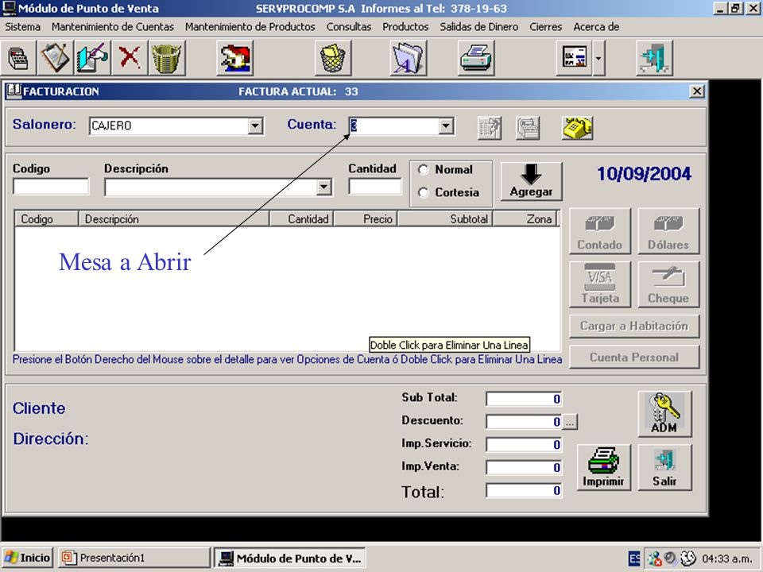Open the Productos menu
Viewport: 763px width, 572px height.
(x=405, y=27)
